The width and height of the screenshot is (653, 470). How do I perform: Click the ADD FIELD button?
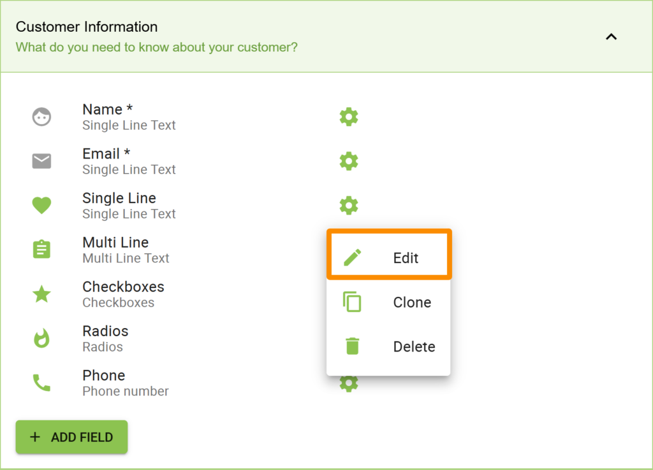[x=71, y=437]
